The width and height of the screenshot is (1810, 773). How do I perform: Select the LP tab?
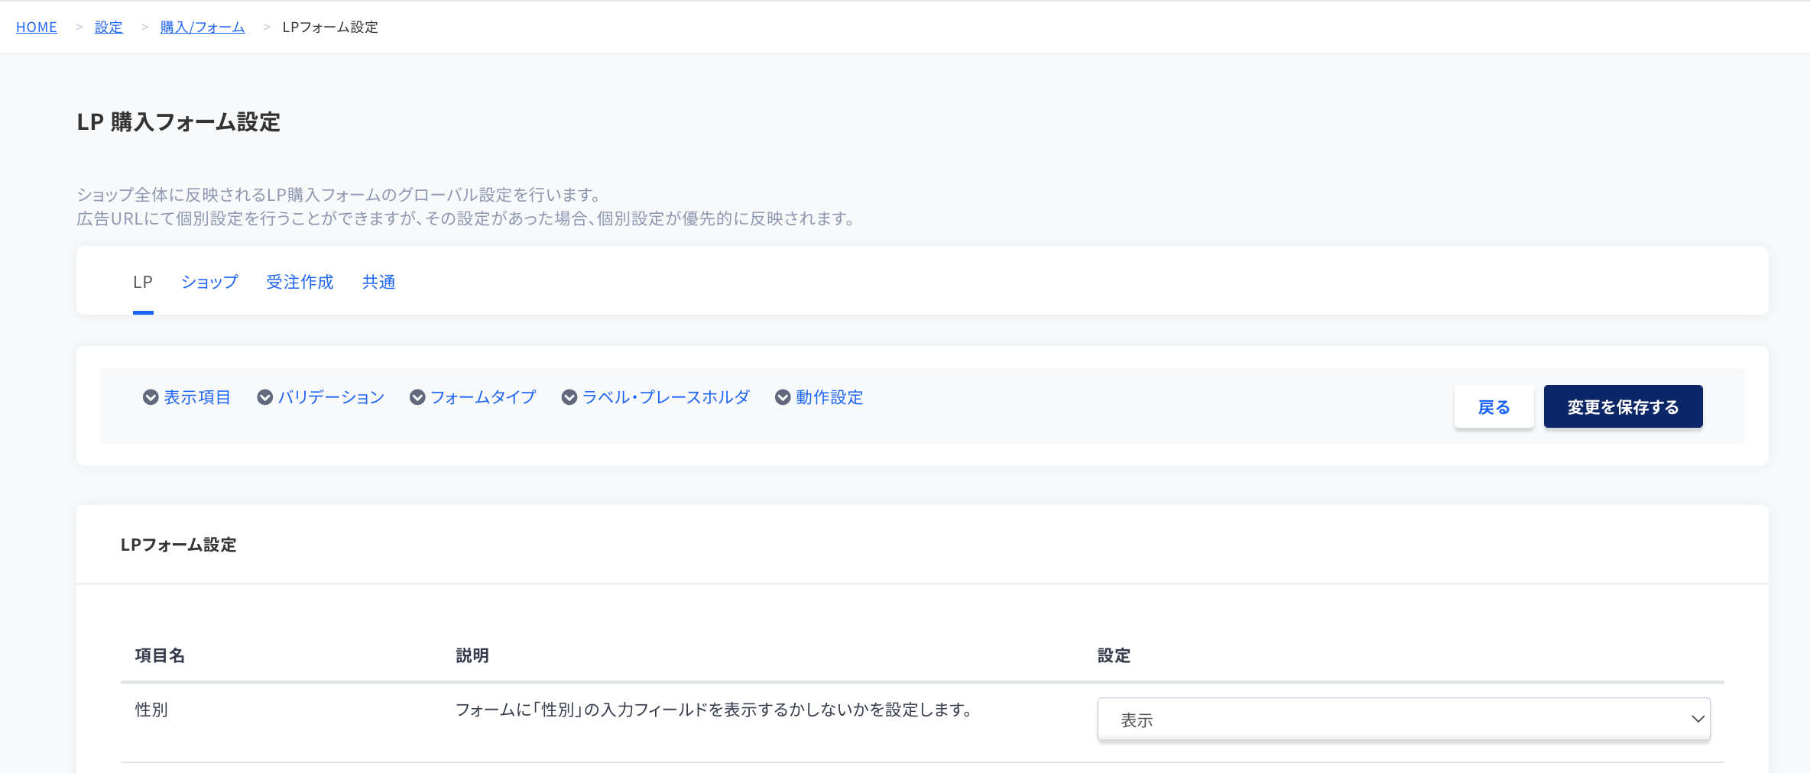143,282
